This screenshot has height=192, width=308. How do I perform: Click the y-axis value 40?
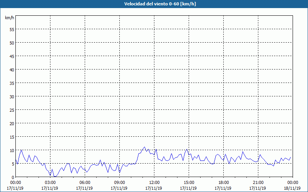point(12,70)
